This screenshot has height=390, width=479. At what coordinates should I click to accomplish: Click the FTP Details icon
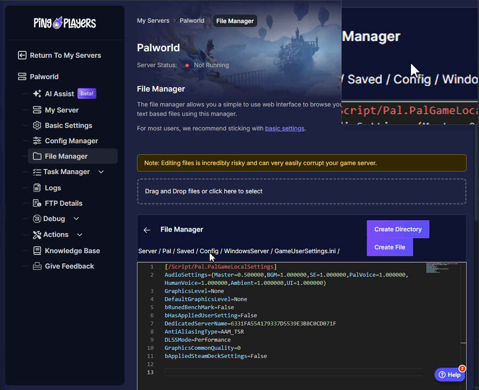tap(37, 203)
